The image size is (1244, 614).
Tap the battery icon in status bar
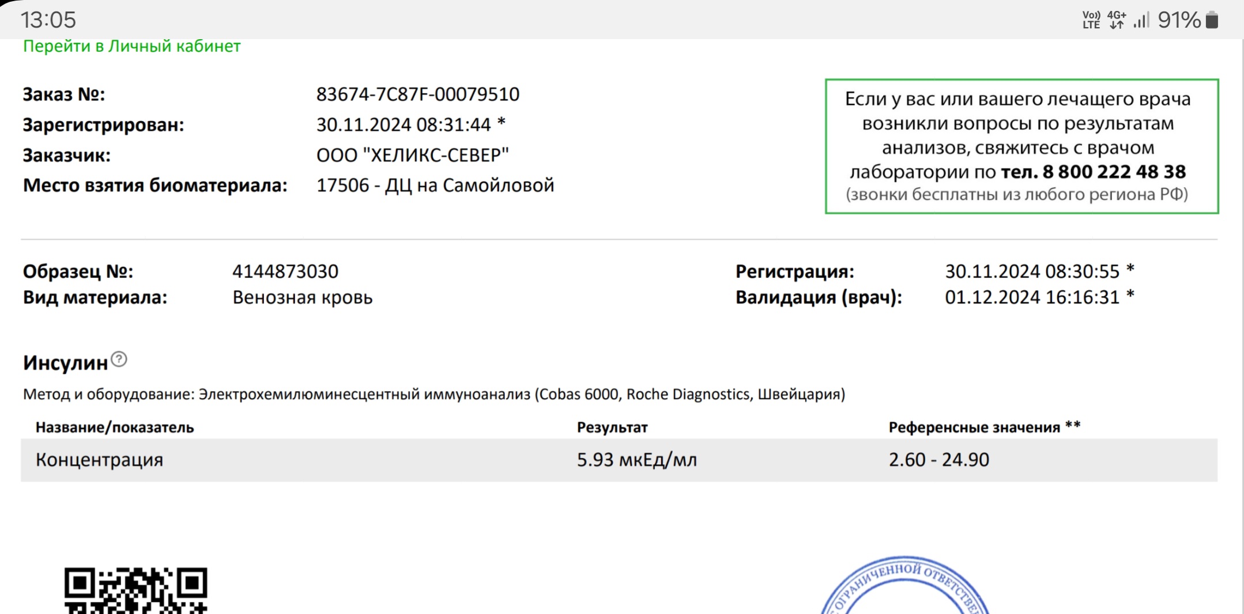[1212, 20]
